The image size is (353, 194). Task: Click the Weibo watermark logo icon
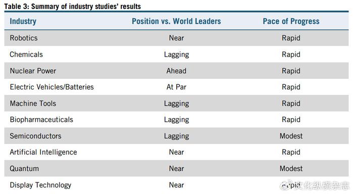point(286,185)
